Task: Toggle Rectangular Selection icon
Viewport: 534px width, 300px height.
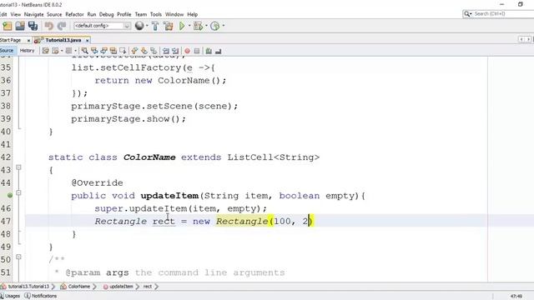Action: coord(123,51)
